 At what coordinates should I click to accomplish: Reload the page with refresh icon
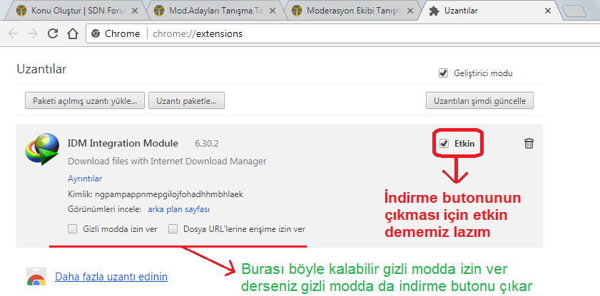[53, 33]
